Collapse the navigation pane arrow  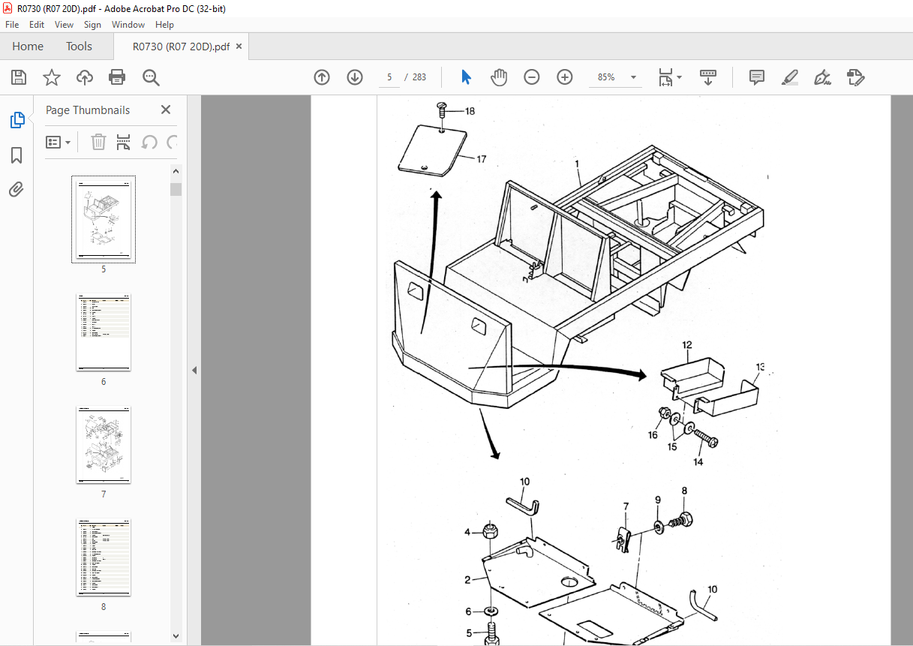coord(194,370)
